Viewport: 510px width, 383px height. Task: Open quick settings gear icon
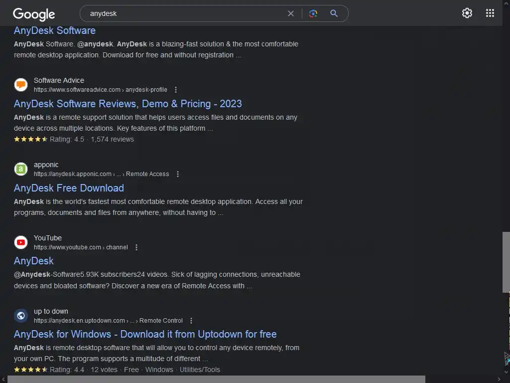467,13
